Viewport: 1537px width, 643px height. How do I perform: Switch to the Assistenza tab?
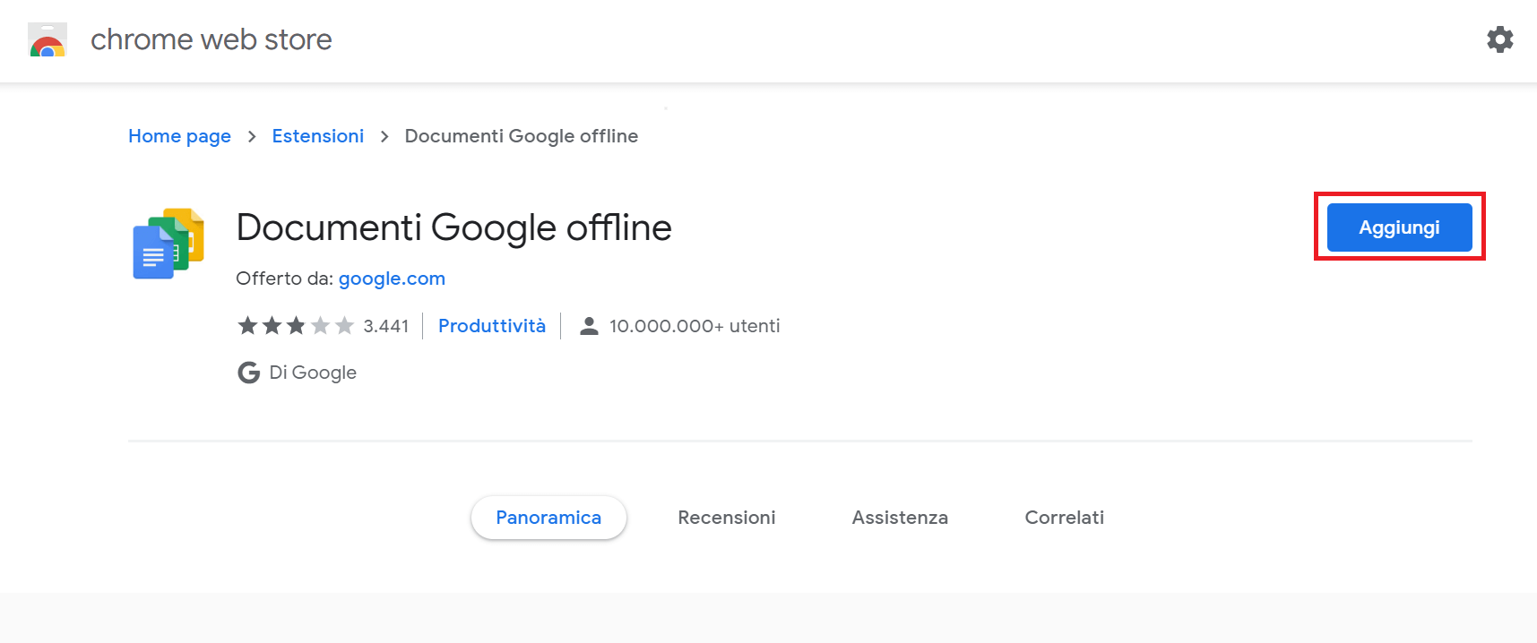900,518
